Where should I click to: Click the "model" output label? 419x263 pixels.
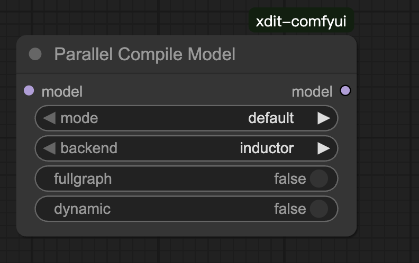point(312,91)
